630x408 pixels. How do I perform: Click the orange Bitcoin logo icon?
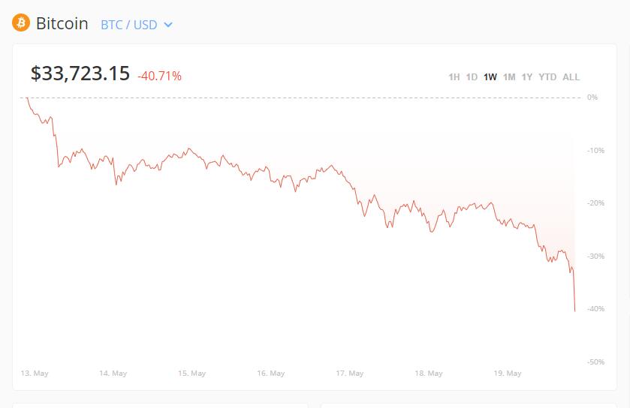pos(21,23)
